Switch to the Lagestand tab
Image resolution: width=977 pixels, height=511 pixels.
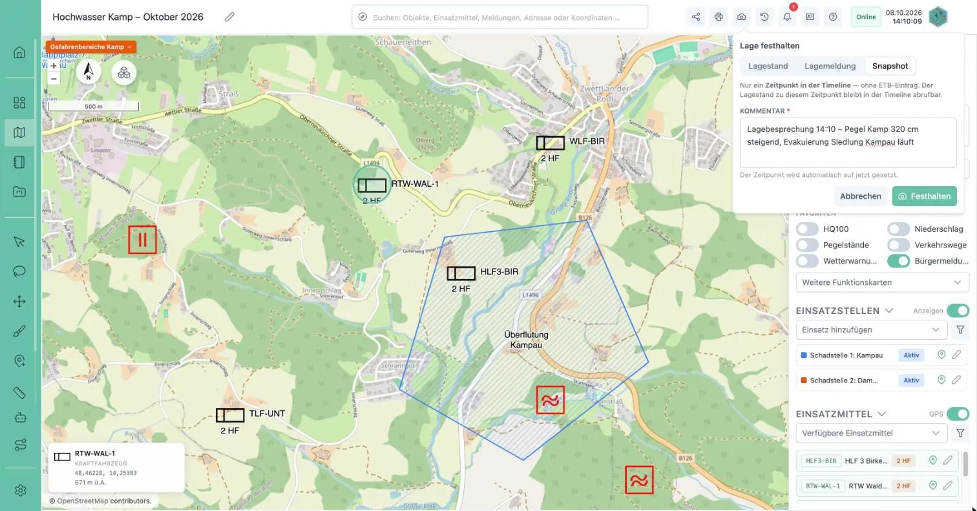click(x=768, y=66)
